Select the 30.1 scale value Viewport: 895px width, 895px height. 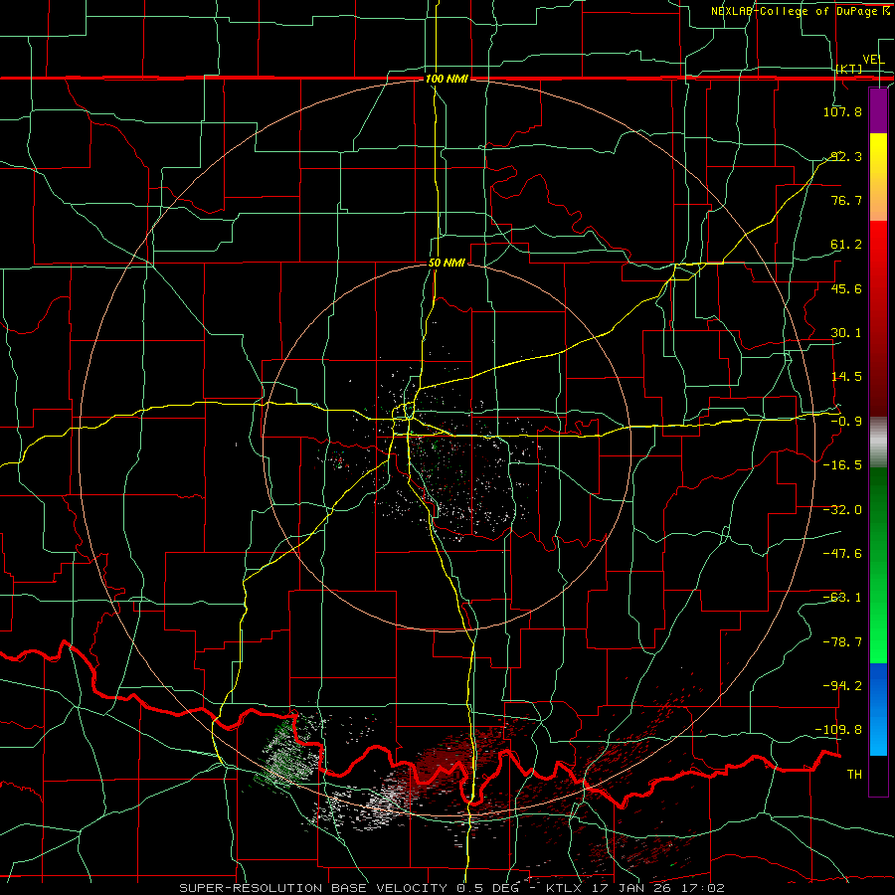click(x=845, y=332)
